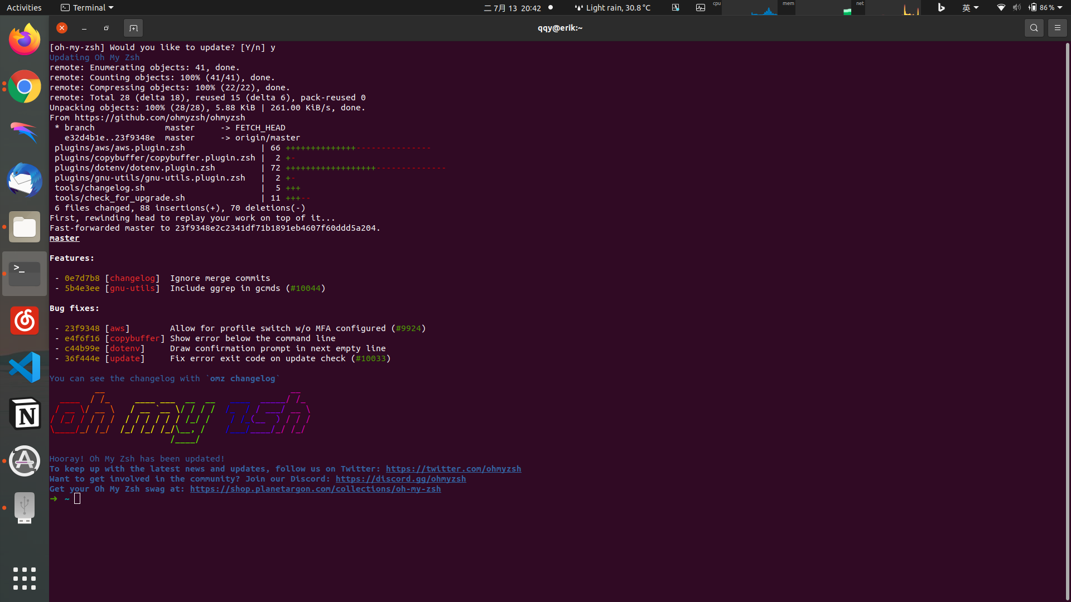
Task: Click tools/check_for_upgrade.sh file name
Action: coord(119,198)
